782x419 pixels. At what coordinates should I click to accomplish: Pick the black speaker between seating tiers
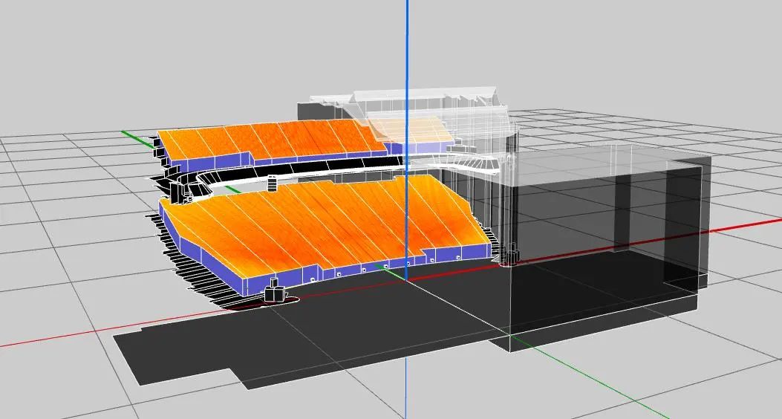(272, 183)
